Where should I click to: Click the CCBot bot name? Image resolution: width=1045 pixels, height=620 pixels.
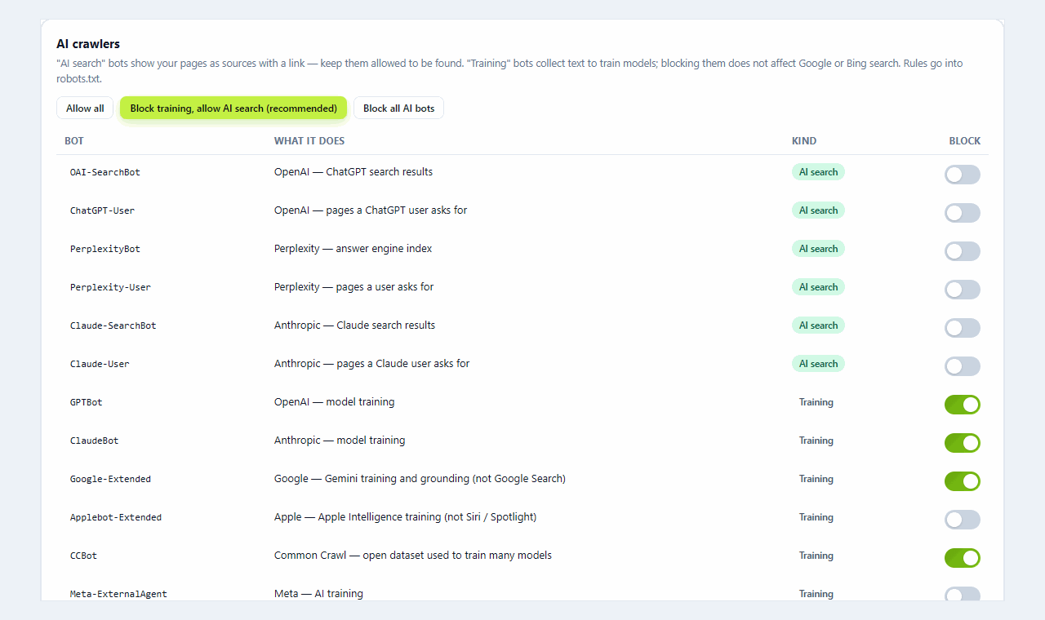[x=83, y=556]
